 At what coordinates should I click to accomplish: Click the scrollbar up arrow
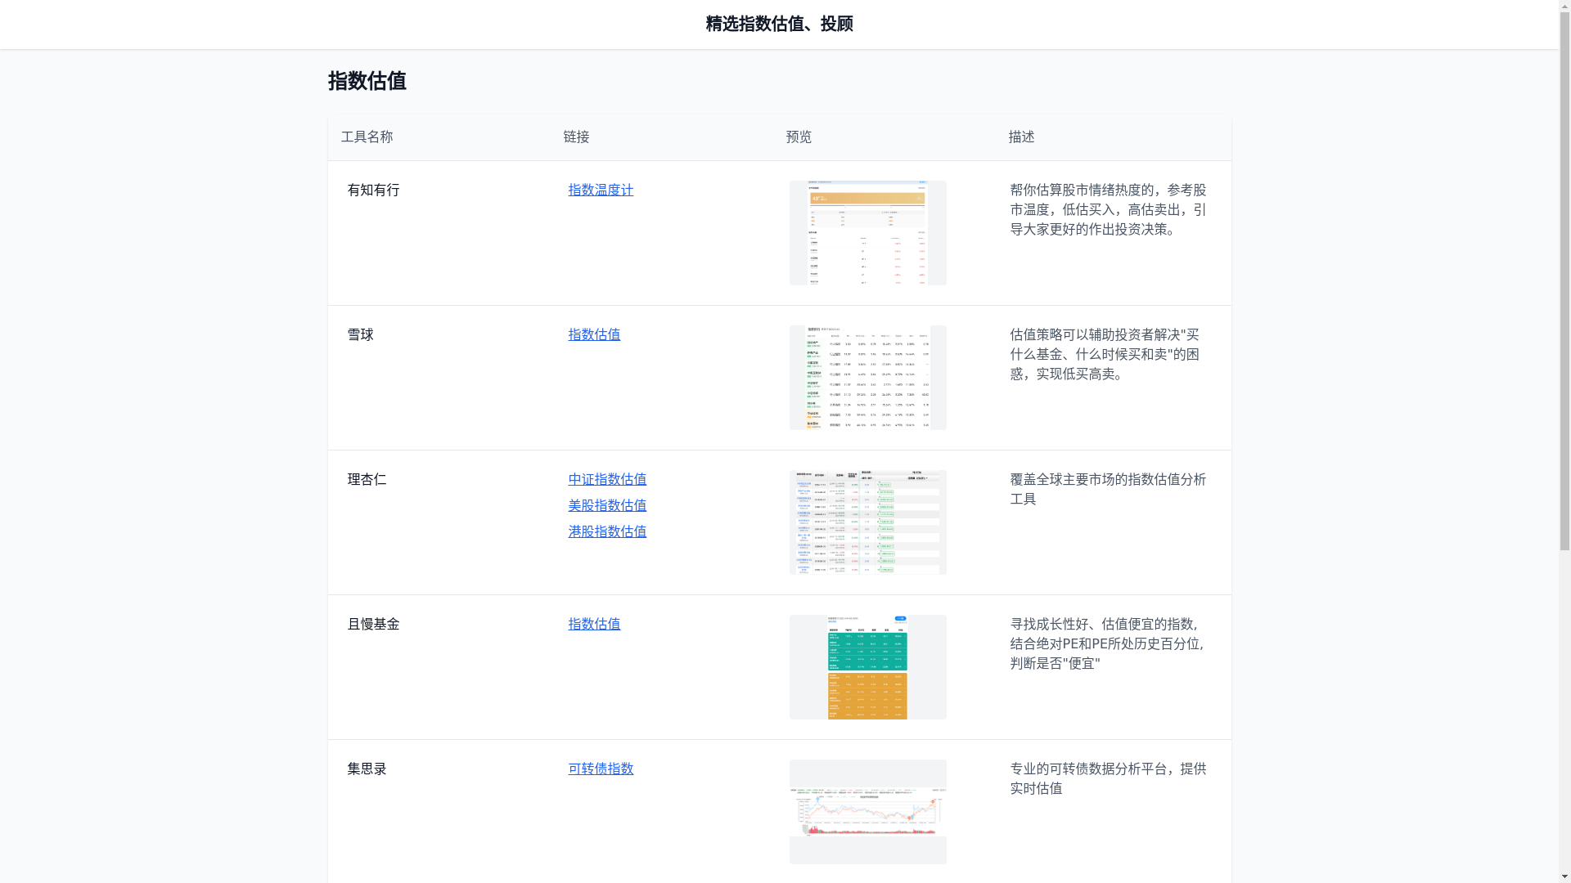click(1564, 6)
